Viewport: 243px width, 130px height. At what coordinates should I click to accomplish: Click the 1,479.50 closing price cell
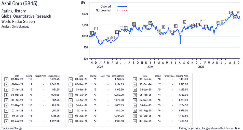coord(183,110)
